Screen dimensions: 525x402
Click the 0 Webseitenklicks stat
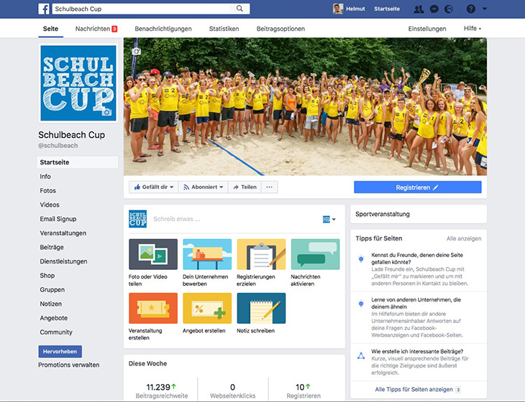(233, 391)
